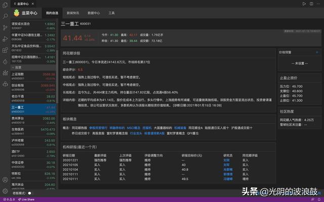Select the 天弘中证食品饮料 fund row
The image size is (324, 202).
coord(33,48)
